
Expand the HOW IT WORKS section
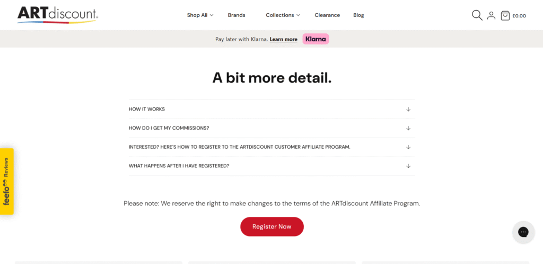click(x=147, y=110)
